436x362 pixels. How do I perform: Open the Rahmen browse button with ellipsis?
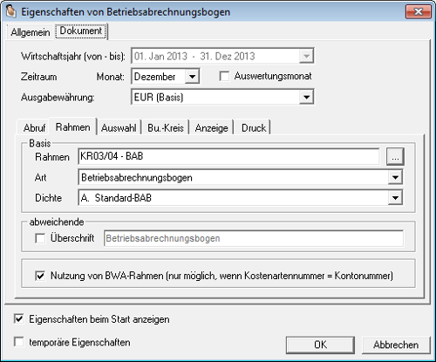point(395,157)
